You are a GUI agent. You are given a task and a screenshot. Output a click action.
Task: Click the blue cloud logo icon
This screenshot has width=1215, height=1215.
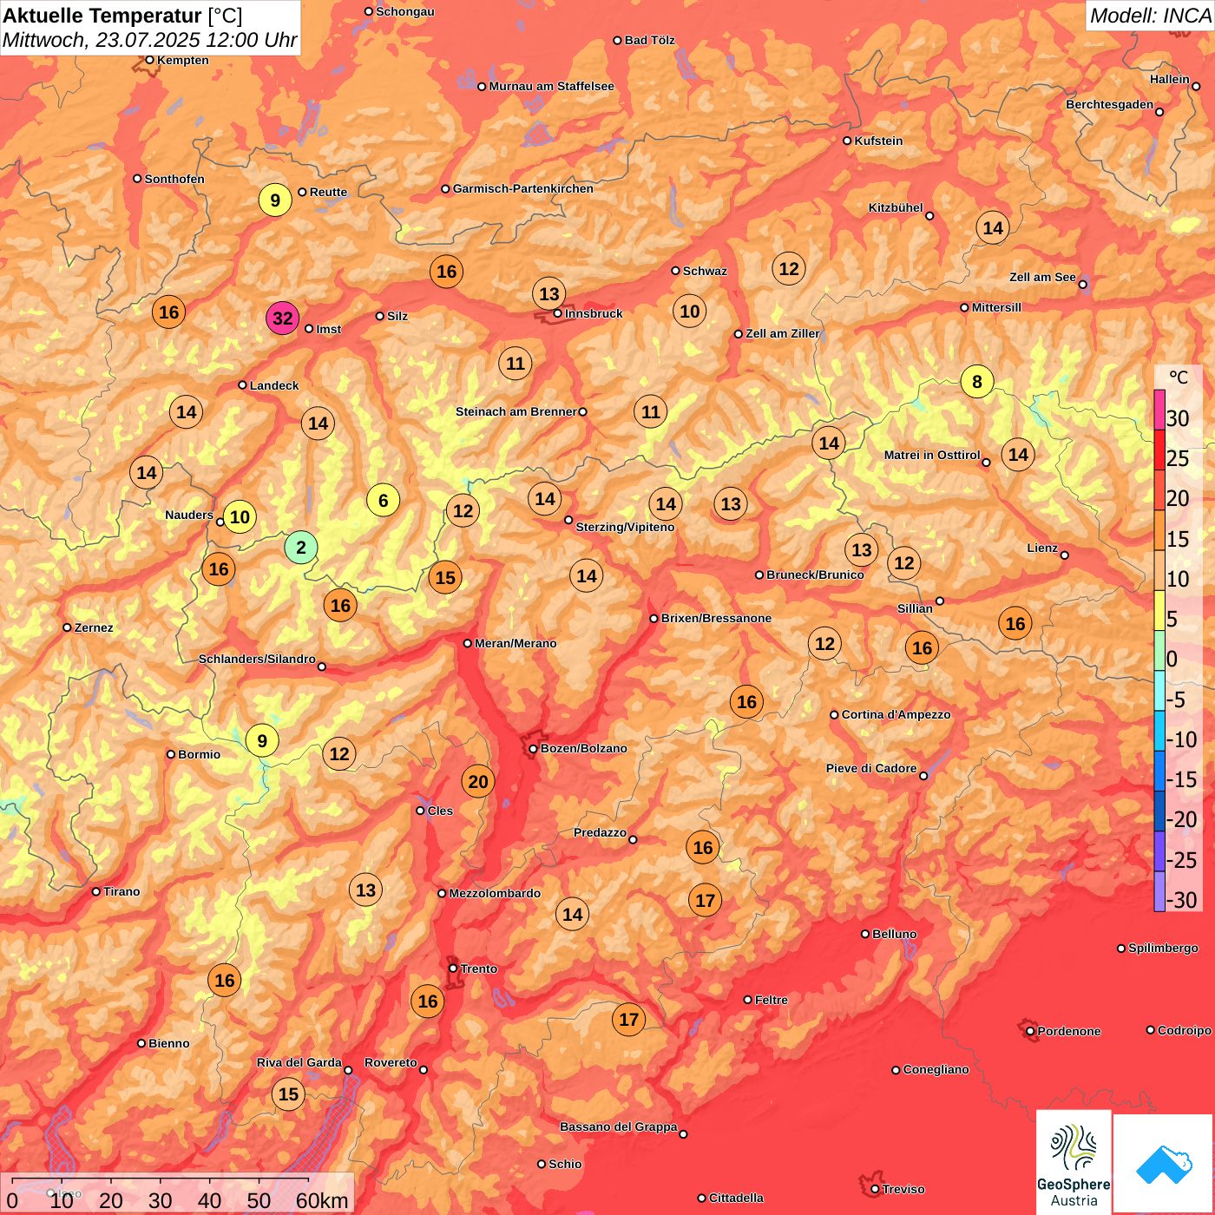click(x=1164, y=1164)
